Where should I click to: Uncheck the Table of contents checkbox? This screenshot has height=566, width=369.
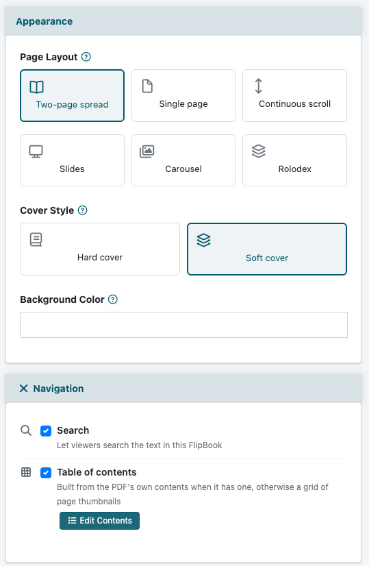[46, 473]
